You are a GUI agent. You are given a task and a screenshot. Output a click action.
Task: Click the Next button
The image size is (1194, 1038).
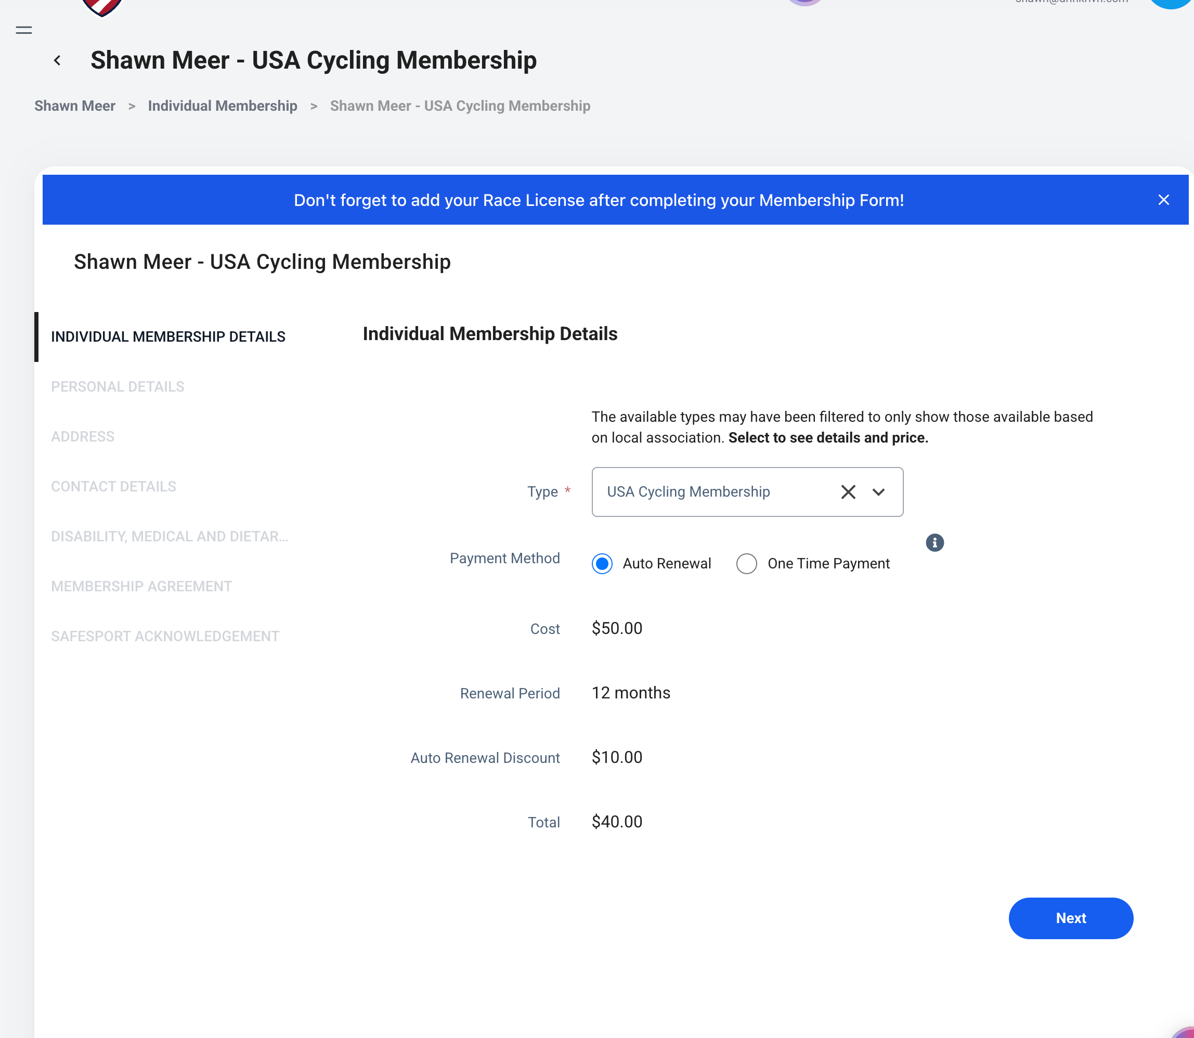pyautogui.click(x=1071, y=918)
